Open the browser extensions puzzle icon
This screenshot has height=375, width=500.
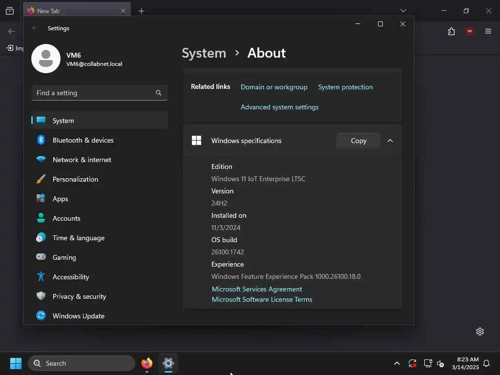click(x=451, y=31)
